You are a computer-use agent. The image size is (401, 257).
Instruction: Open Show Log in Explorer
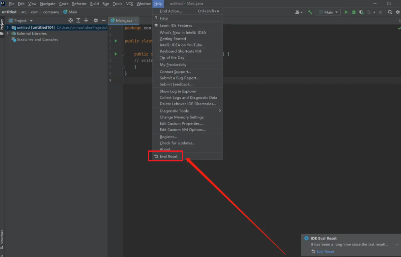(x=188, y=91)
